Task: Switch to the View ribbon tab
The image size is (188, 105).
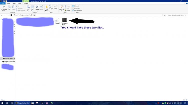Action: click(x=20, y=3)
